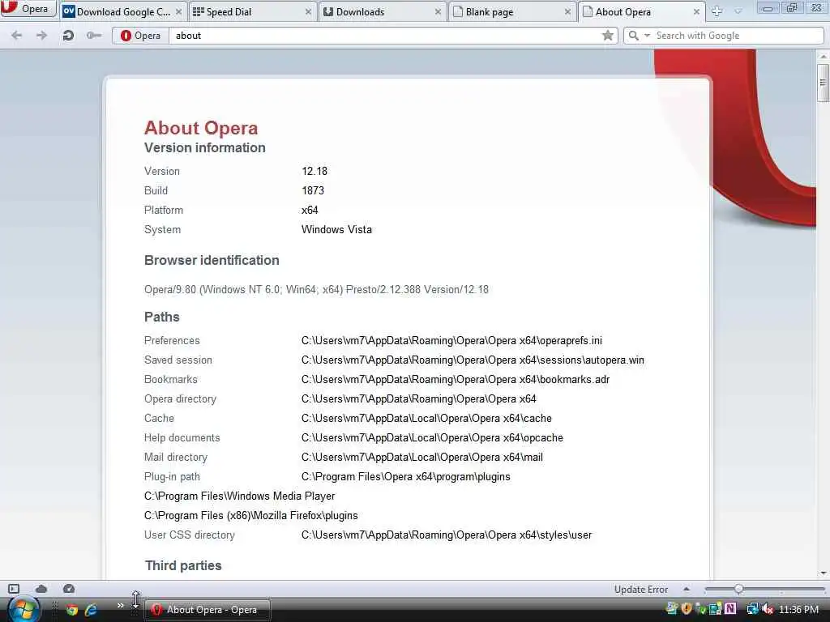Close the Downloads tab
This screenshot has width=830, height=622.
click(438, 11)
